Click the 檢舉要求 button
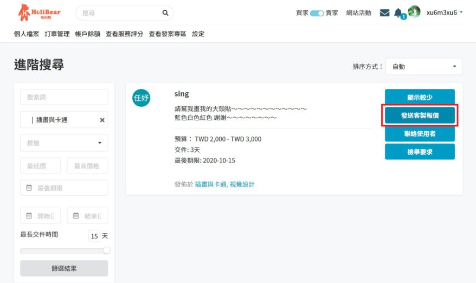This screenshot has height=283, width=476. tap(420, 152)
